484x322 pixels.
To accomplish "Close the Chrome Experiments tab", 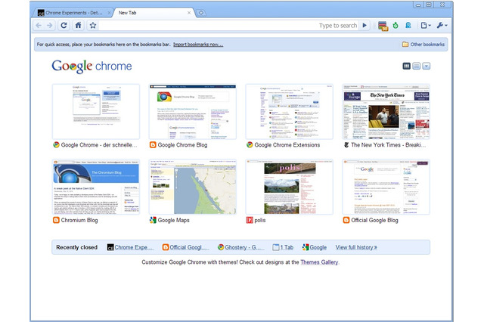I will tap(109, 13).
